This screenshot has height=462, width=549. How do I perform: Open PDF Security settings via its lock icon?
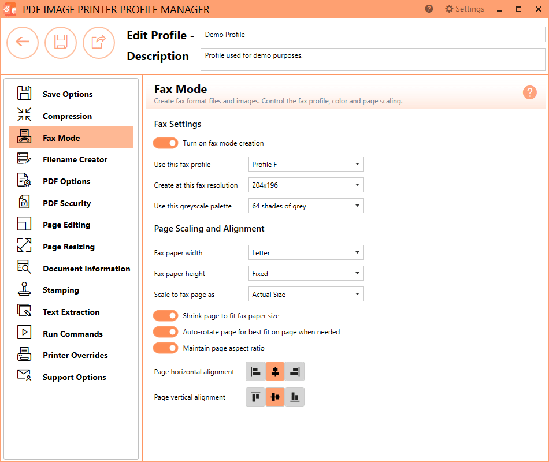click(23, 203)
